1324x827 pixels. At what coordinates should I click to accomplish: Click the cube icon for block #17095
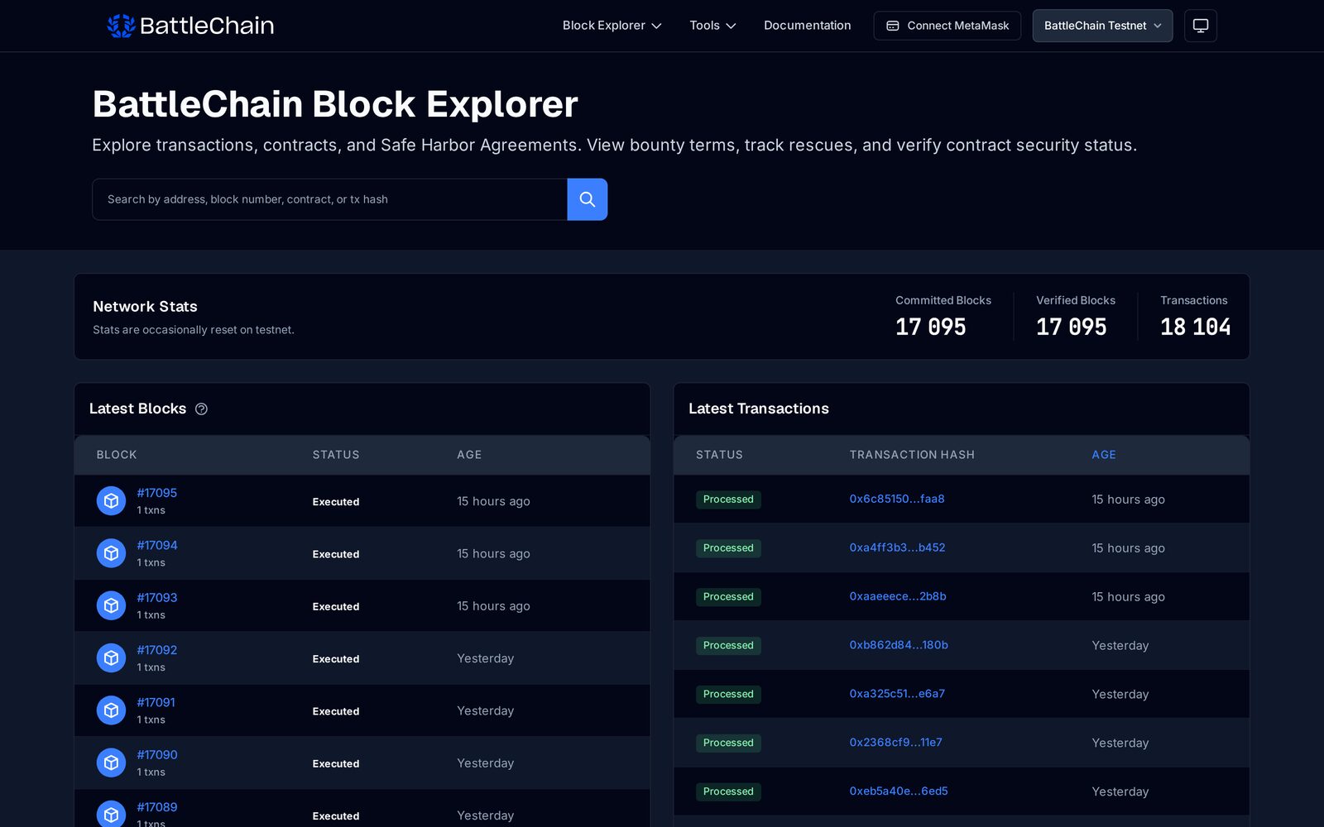(111, 501)
